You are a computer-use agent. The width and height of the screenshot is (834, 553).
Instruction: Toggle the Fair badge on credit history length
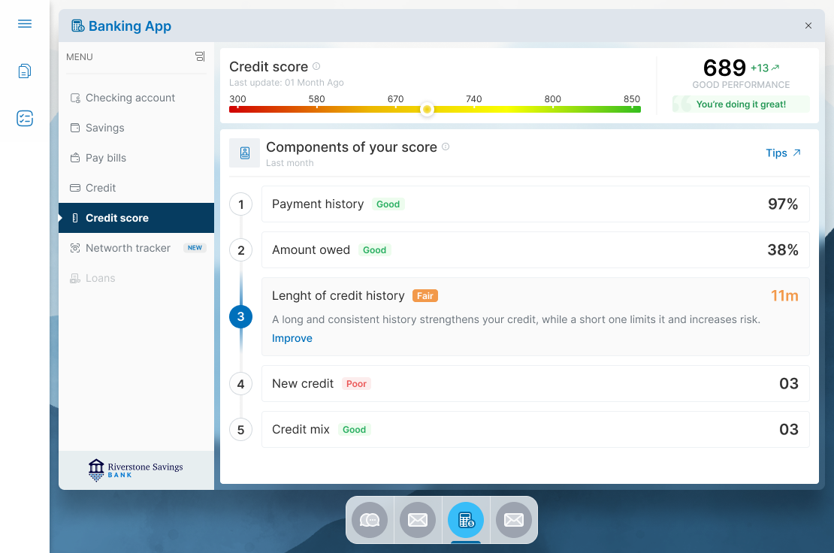click(x=425, y=295)
